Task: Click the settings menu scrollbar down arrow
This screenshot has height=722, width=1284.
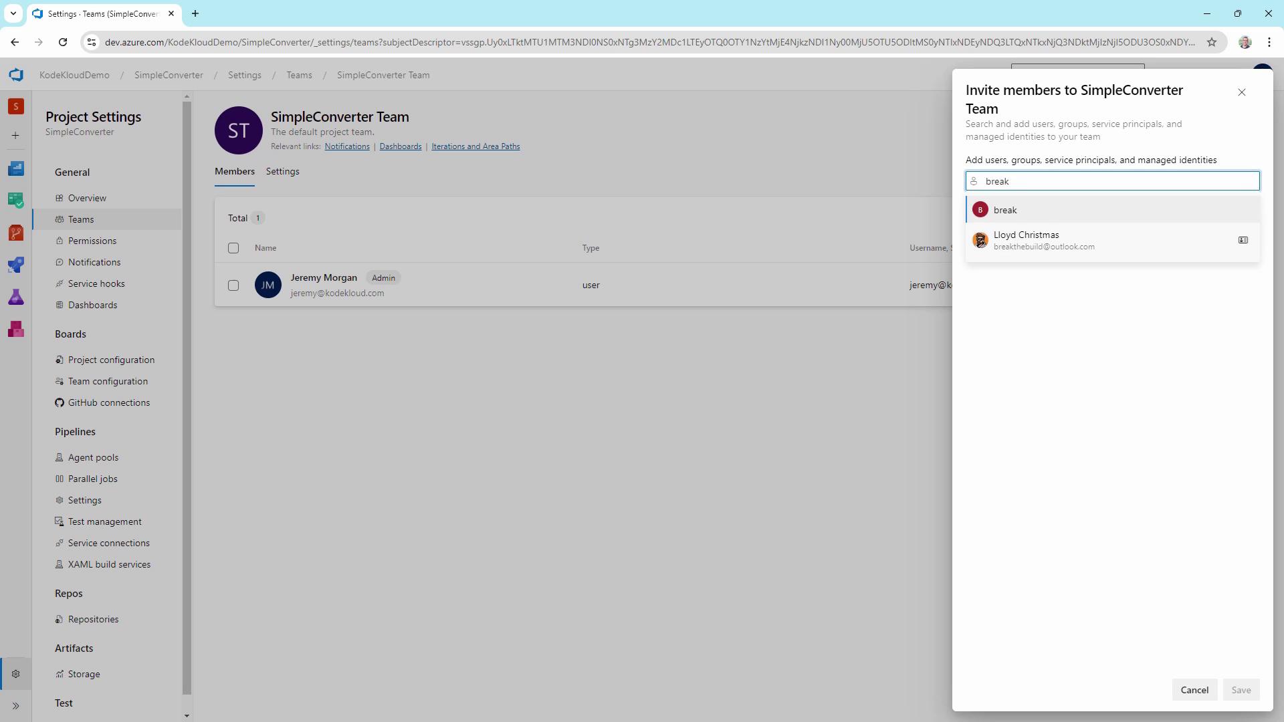Action: pos(187,716)
